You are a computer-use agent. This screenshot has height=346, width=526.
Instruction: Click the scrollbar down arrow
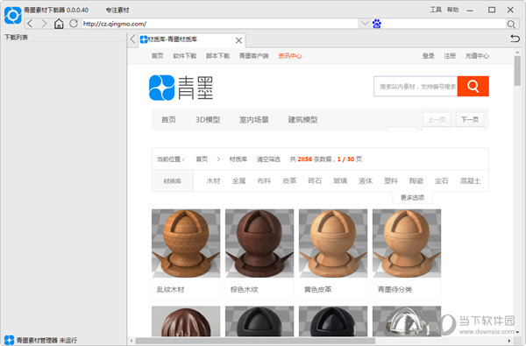point(517,332)
